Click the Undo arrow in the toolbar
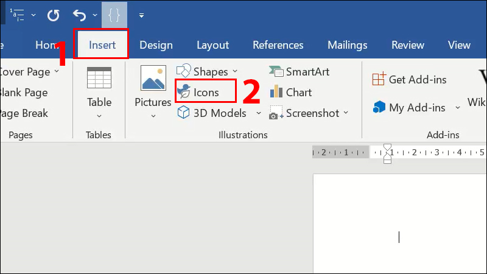487x274 pixels. [x=79, y=14]
